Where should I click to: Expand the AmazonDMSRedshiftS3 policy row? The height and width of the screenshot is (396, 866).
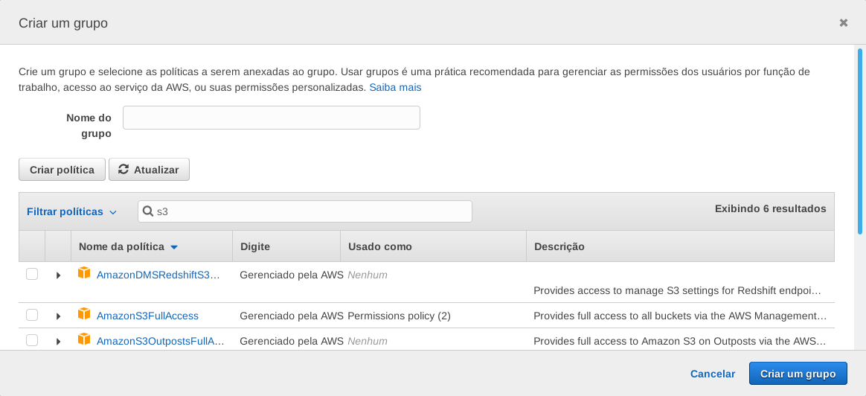coord(59,275)
